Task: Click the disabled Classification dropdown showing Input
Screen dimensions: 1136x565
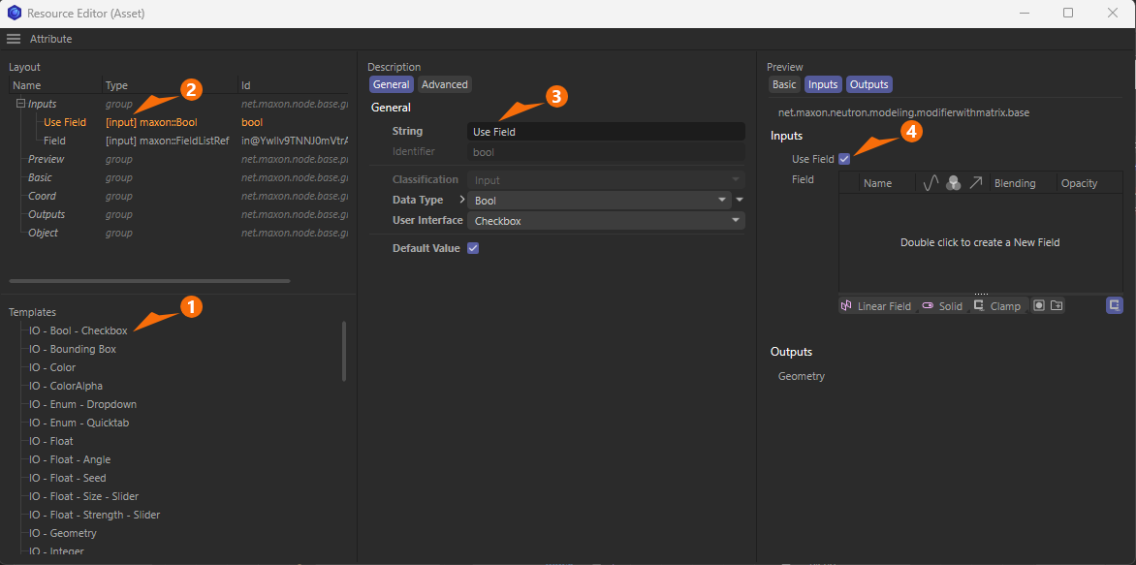Action: [606, 179]
